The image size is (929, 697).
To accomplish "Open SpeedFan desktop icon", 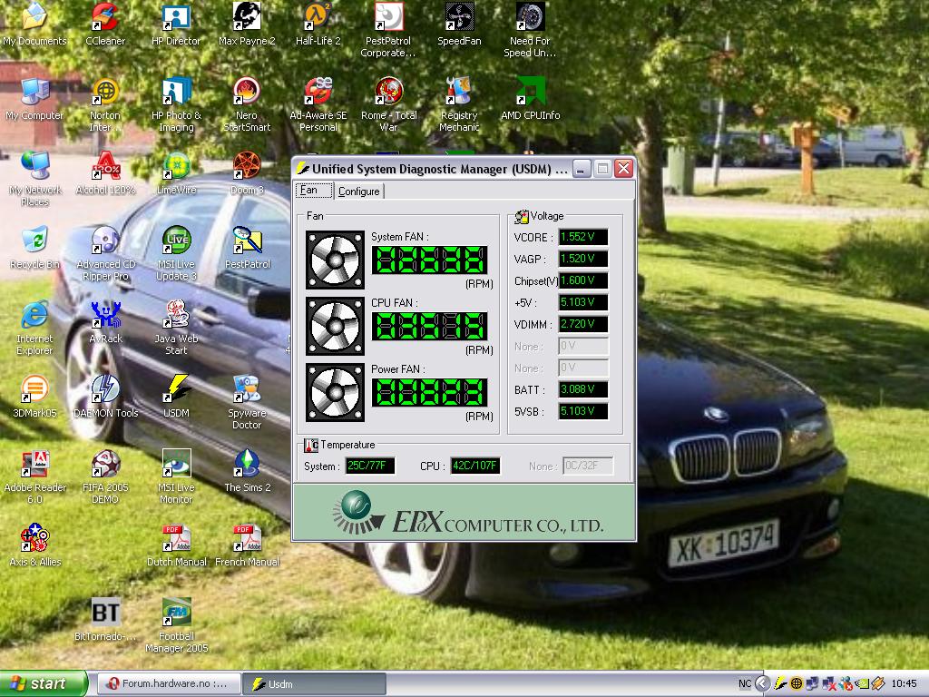I will click(459, 24).
